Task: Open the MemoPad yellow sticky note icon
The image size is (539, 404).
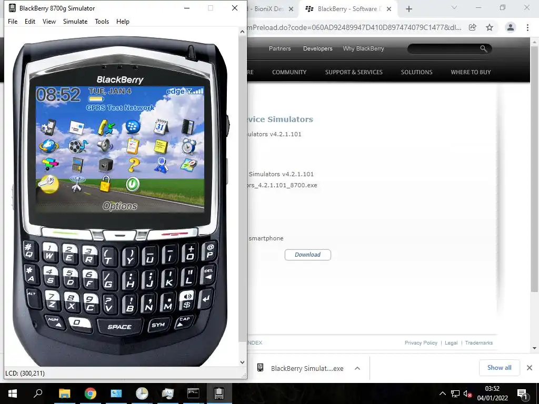Action: point(161,146)
